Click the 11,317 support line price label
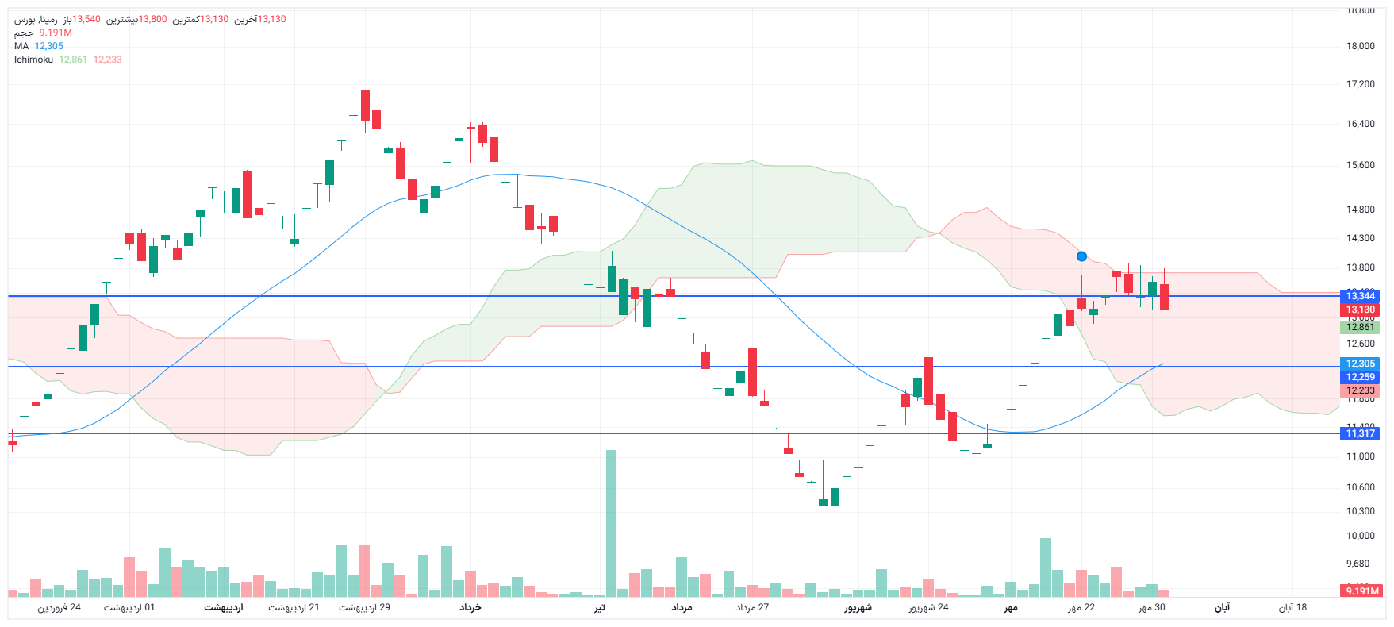The width and height of the screenshot is (1394, 627). 1360,433
